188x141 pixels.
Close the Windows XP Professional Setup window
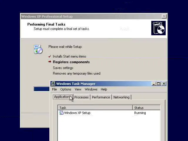(x=164, y=16)
